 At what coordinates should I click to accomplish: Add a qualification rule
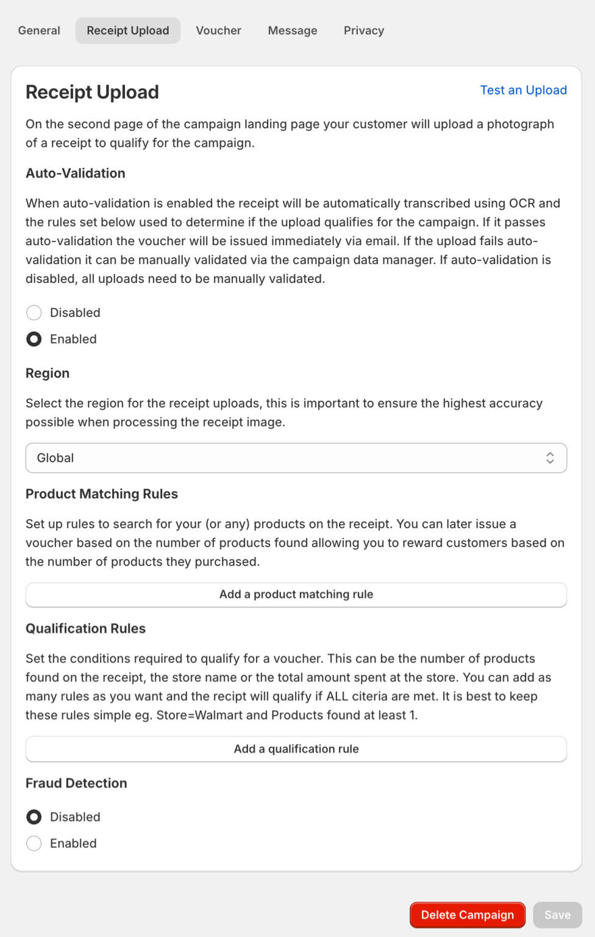(296, 749)
